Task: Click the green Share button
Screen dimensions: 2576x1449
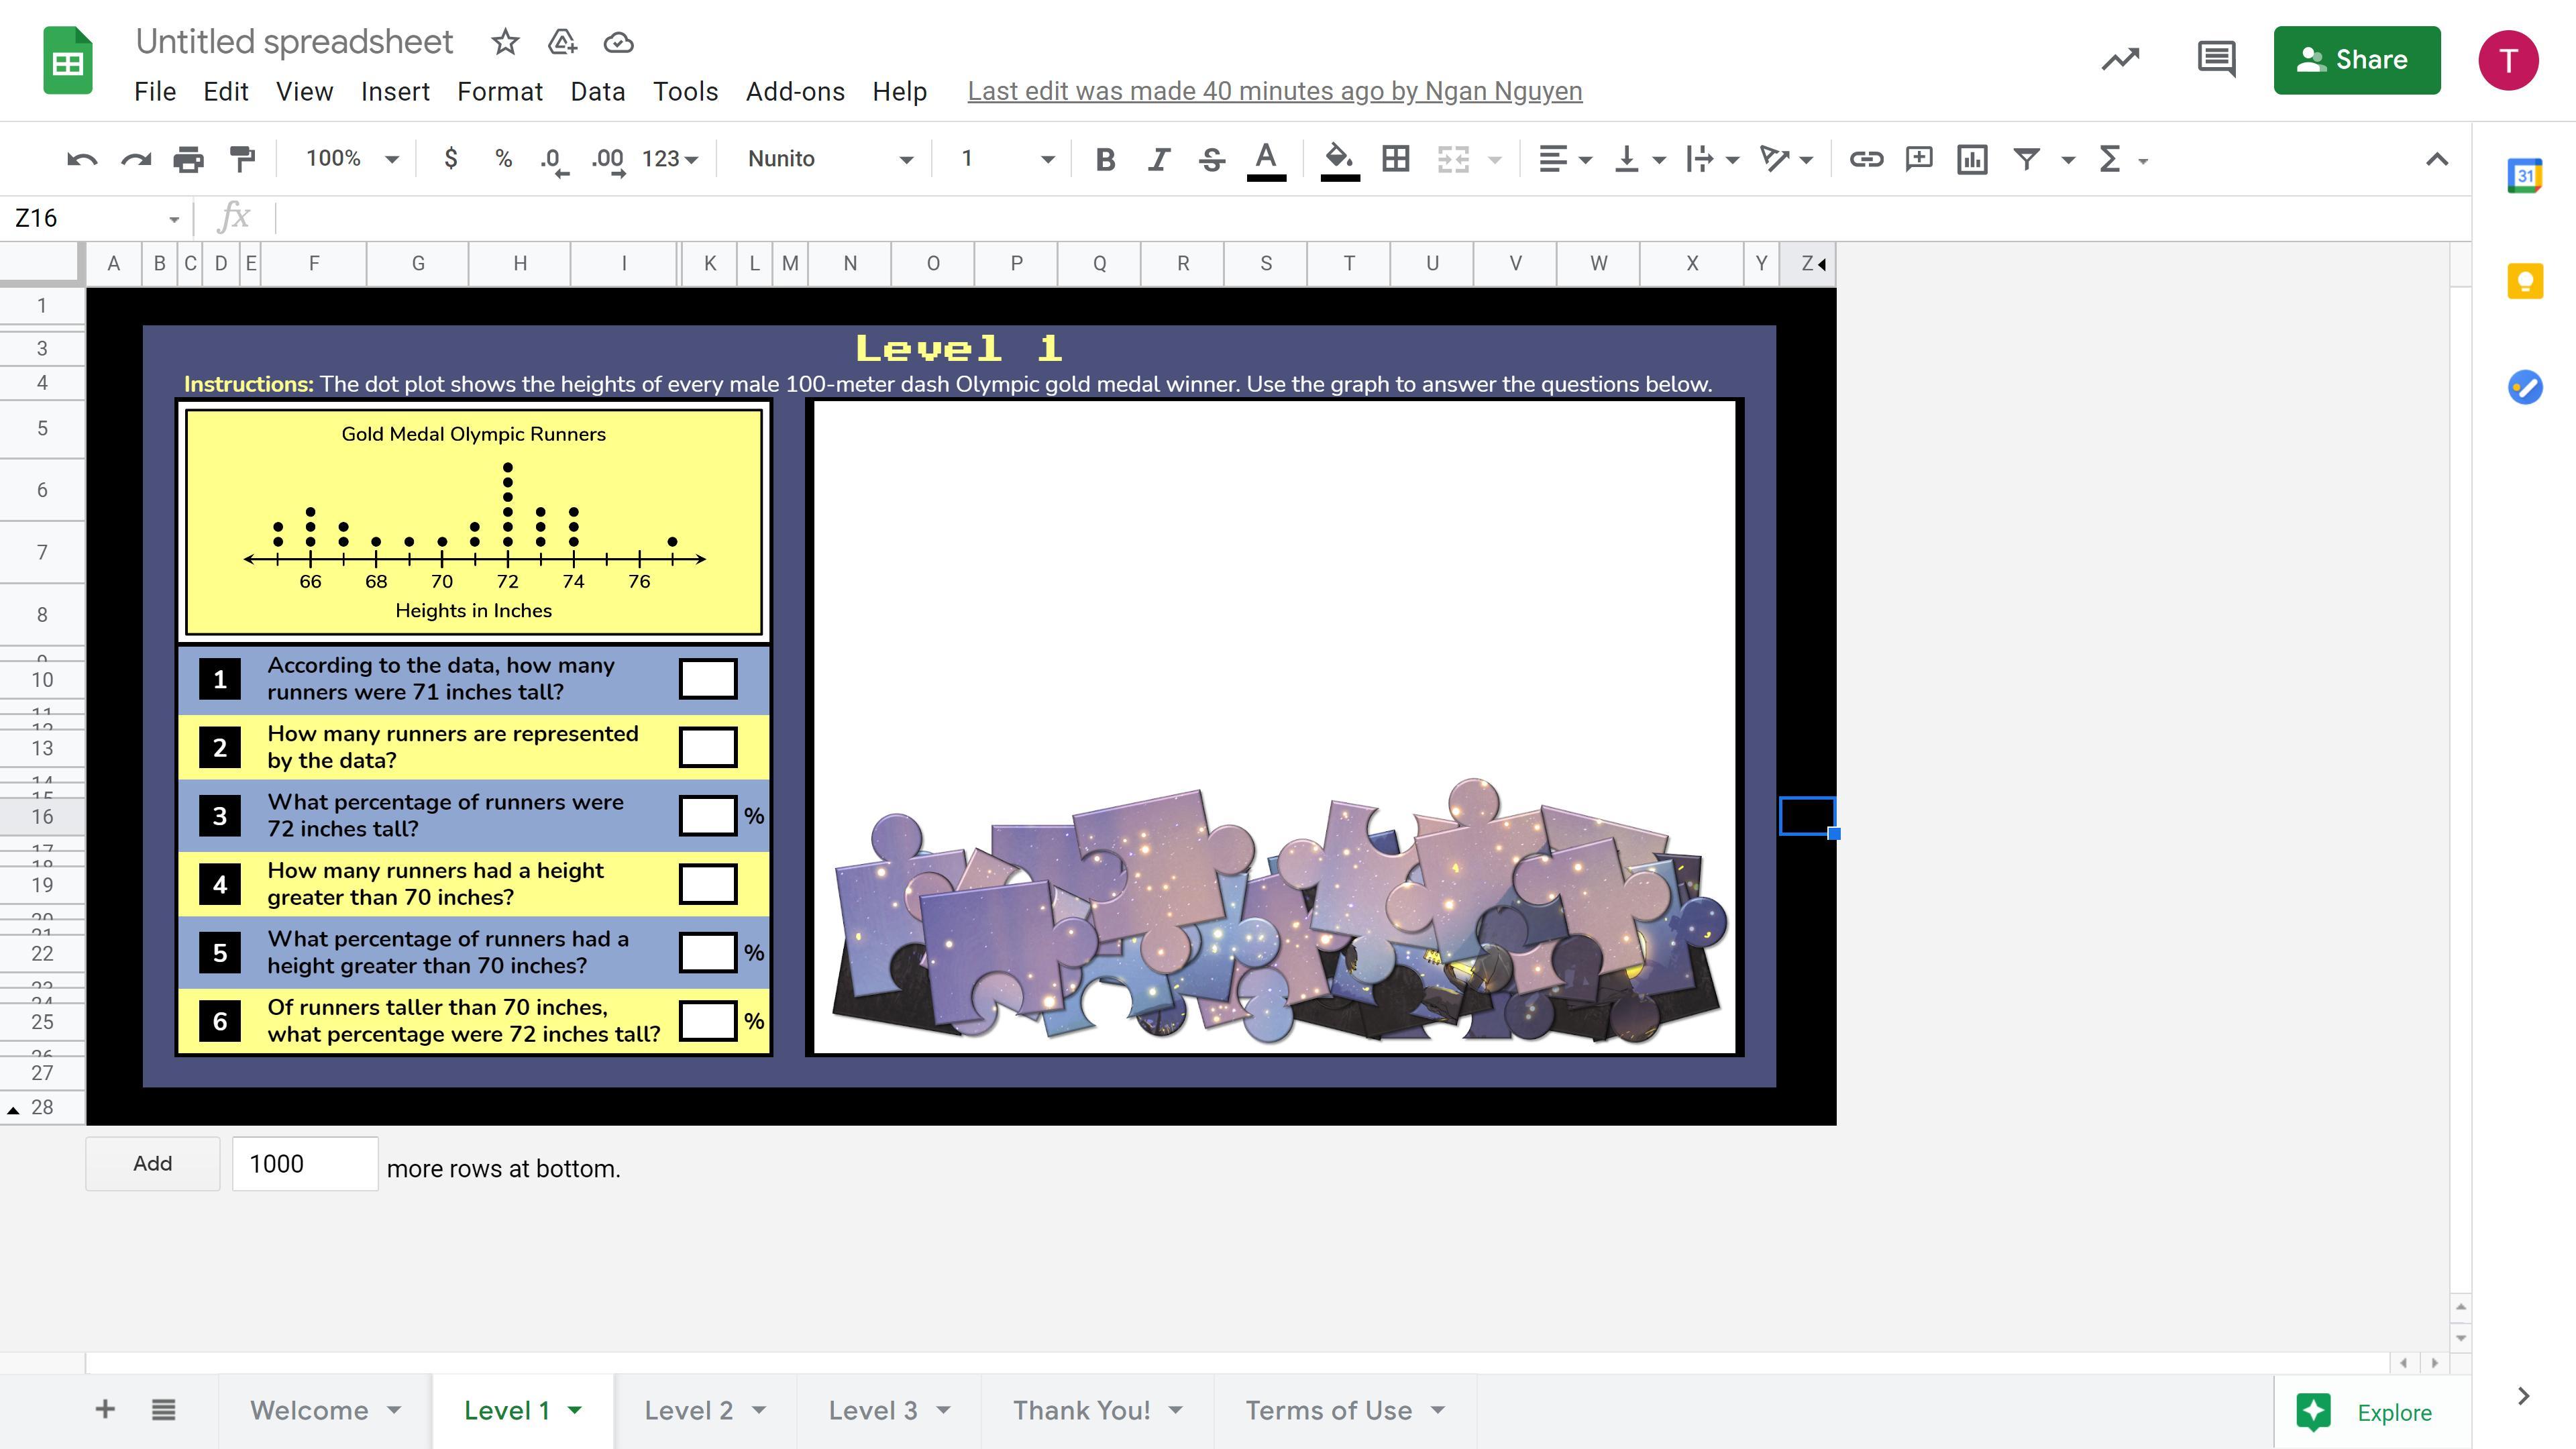Action: tap(2356, 60)
